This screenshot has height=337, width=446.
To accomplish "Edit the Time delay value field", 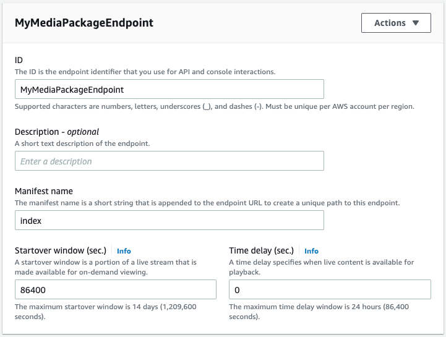I will tap(330, 289).
